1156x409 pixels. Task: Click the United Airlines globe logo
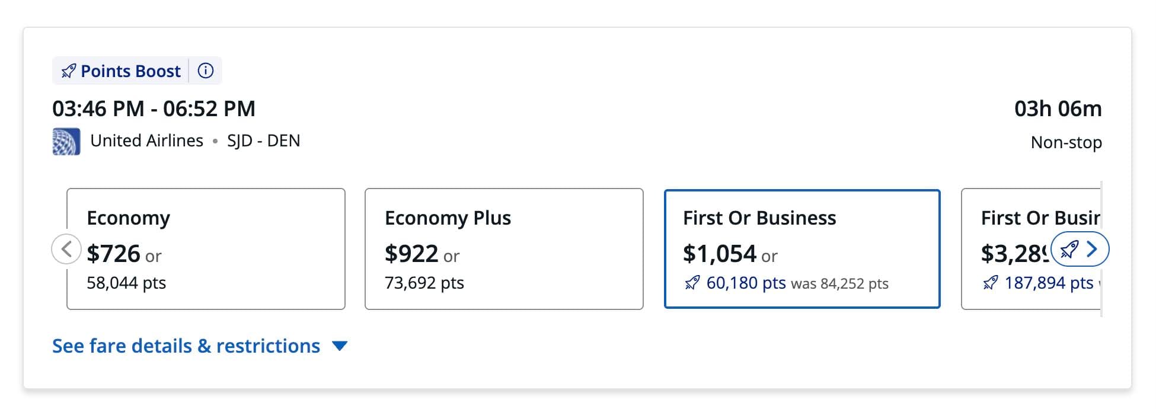[x=66, y=142]
